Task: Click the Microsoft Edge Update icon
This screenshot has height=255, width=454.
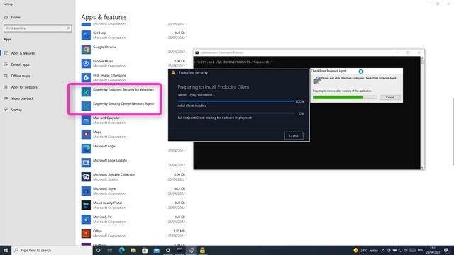Action: point(86,162)
